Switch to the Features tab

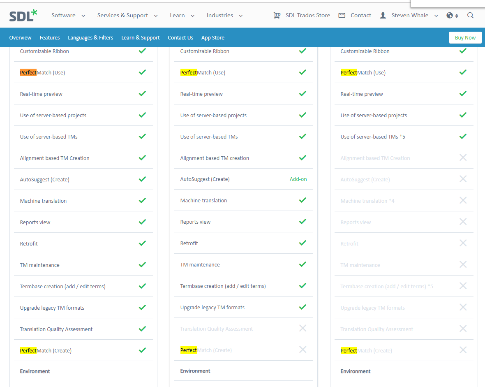50,38
